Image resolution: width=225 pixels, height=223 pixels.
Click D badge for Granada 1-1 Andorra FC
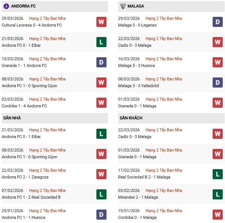(101, 62)
